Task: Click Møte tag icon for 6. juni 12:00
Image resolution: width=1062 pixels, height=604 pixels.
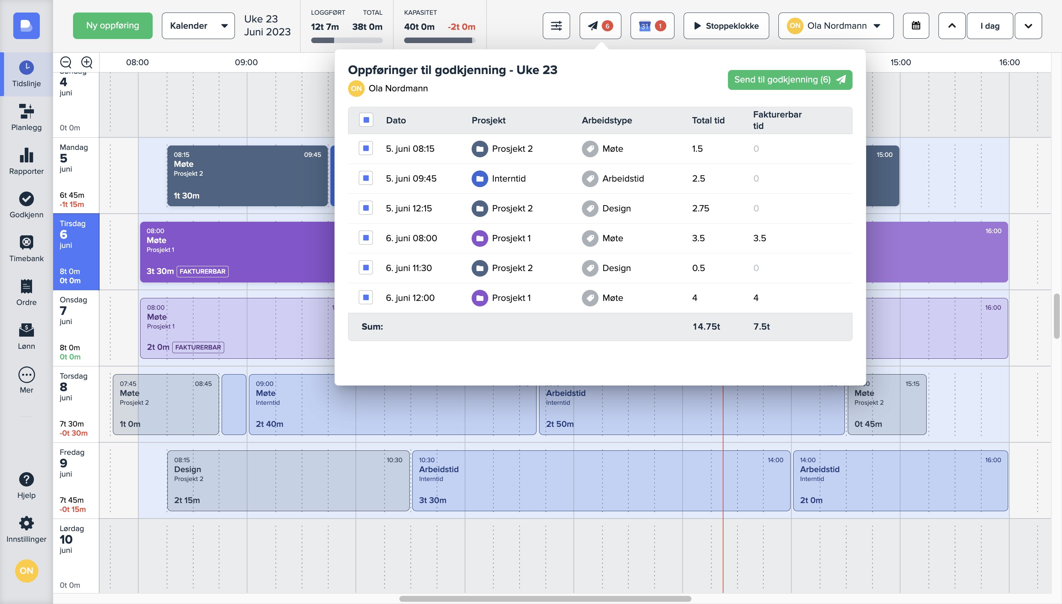Action: (x=590, y=298)
